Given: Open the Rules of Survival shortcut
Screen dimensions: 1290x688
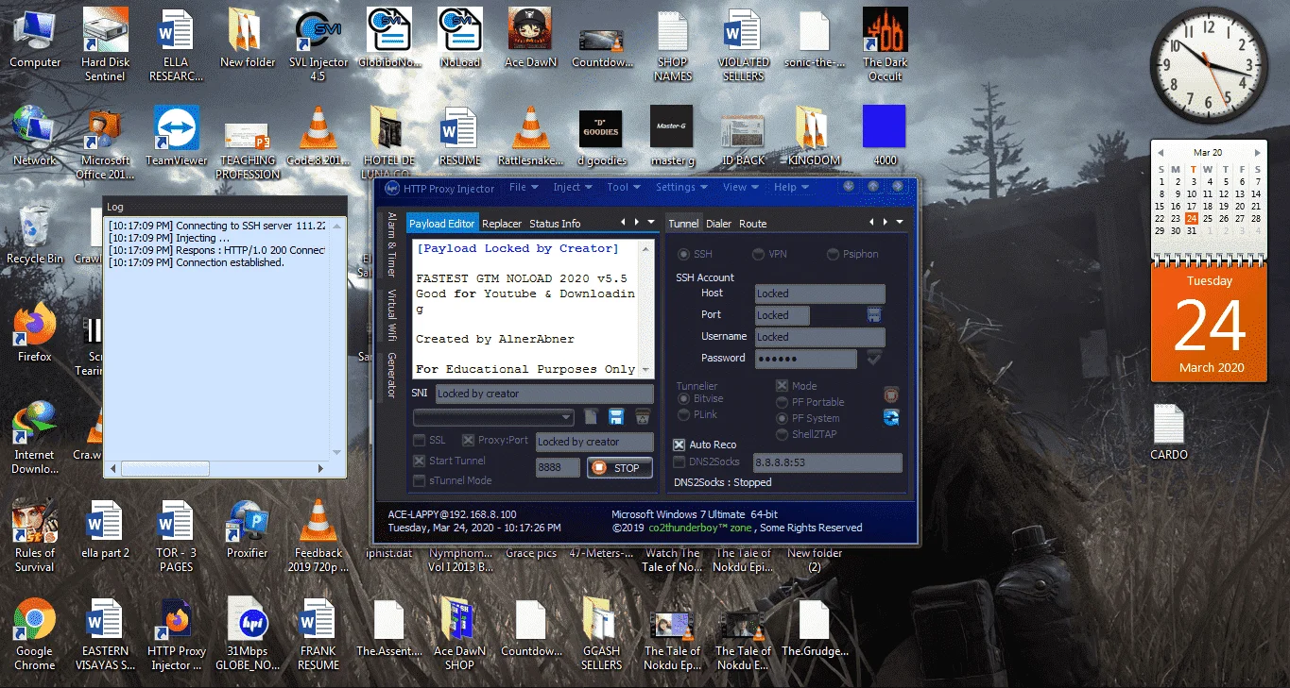Looking at the screenshot, I should click(35, 536).
